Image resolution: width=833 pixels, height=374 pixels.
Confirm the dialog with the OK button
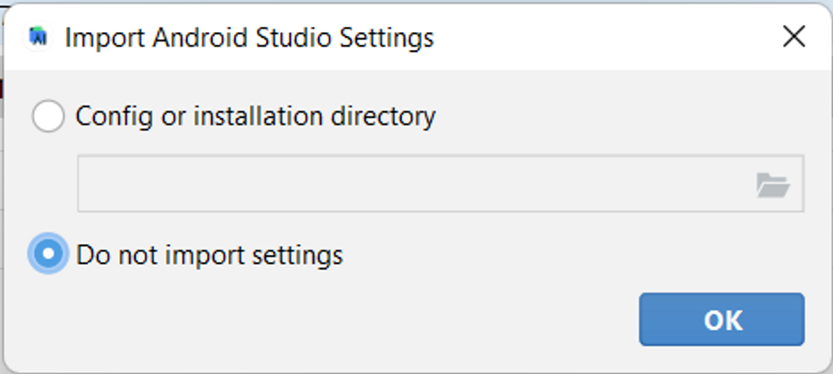tap(721, 319)
